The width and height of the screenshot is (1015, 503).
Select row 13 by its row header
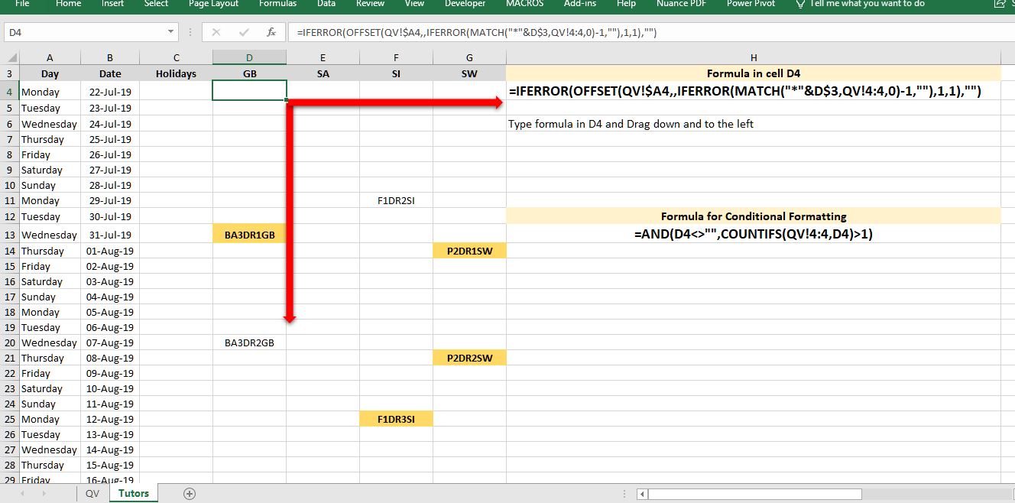10,235
